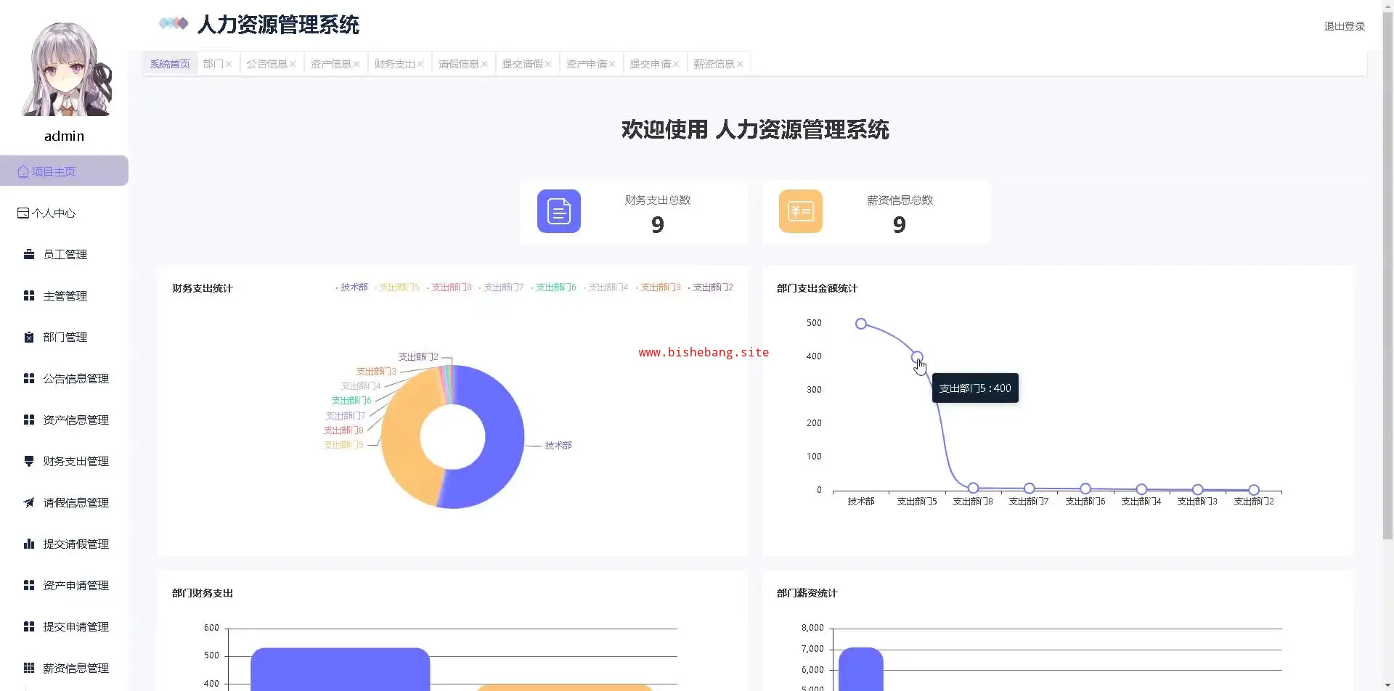Screen dimensions: 1394x691
Task: Open the 薪资信息 tab
Action: (x=714, y=64)
